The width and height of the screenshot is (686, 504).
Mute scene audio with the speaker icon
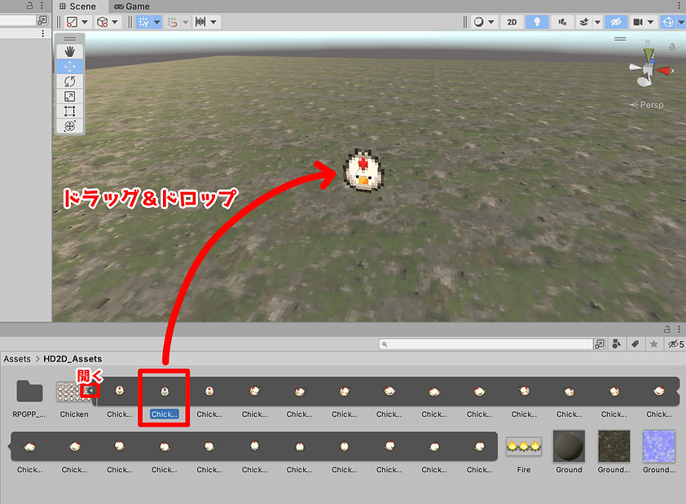coord(563,22)
